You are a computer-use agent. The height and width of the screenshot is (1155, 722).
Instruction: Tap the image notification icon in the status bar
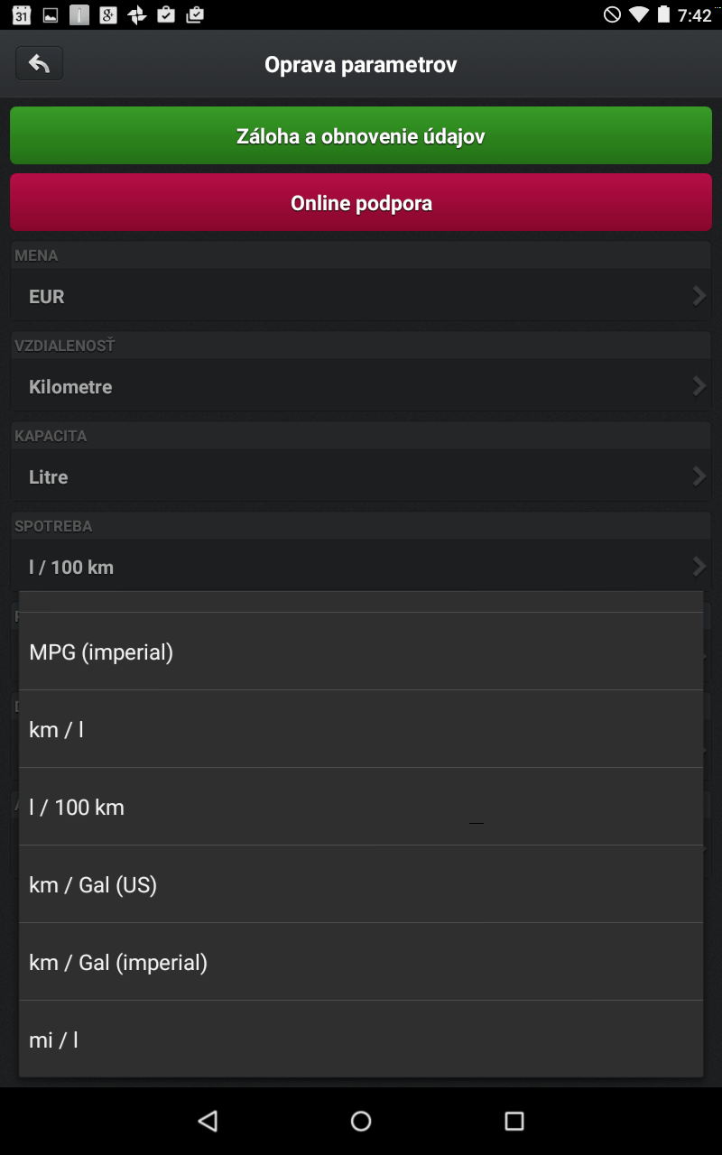[x=51, y=14]
